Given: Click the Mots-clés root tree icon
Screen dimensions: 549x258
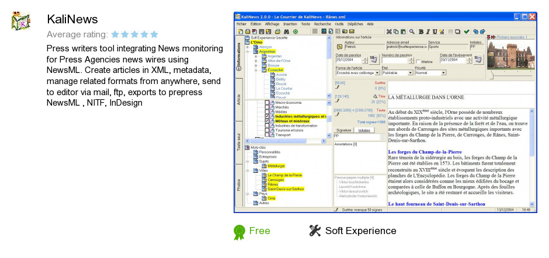Looking at the screenshot, I should point(247,147).
